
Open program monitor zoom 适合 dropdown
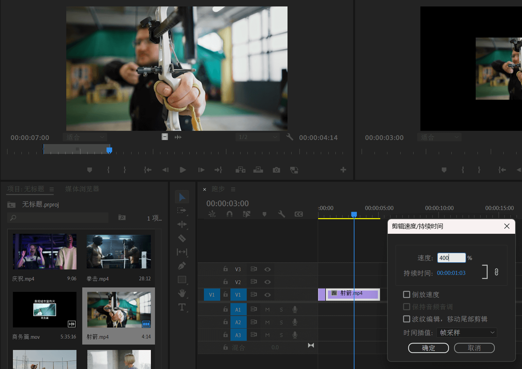pyautogui.click(x=439, y=137)
